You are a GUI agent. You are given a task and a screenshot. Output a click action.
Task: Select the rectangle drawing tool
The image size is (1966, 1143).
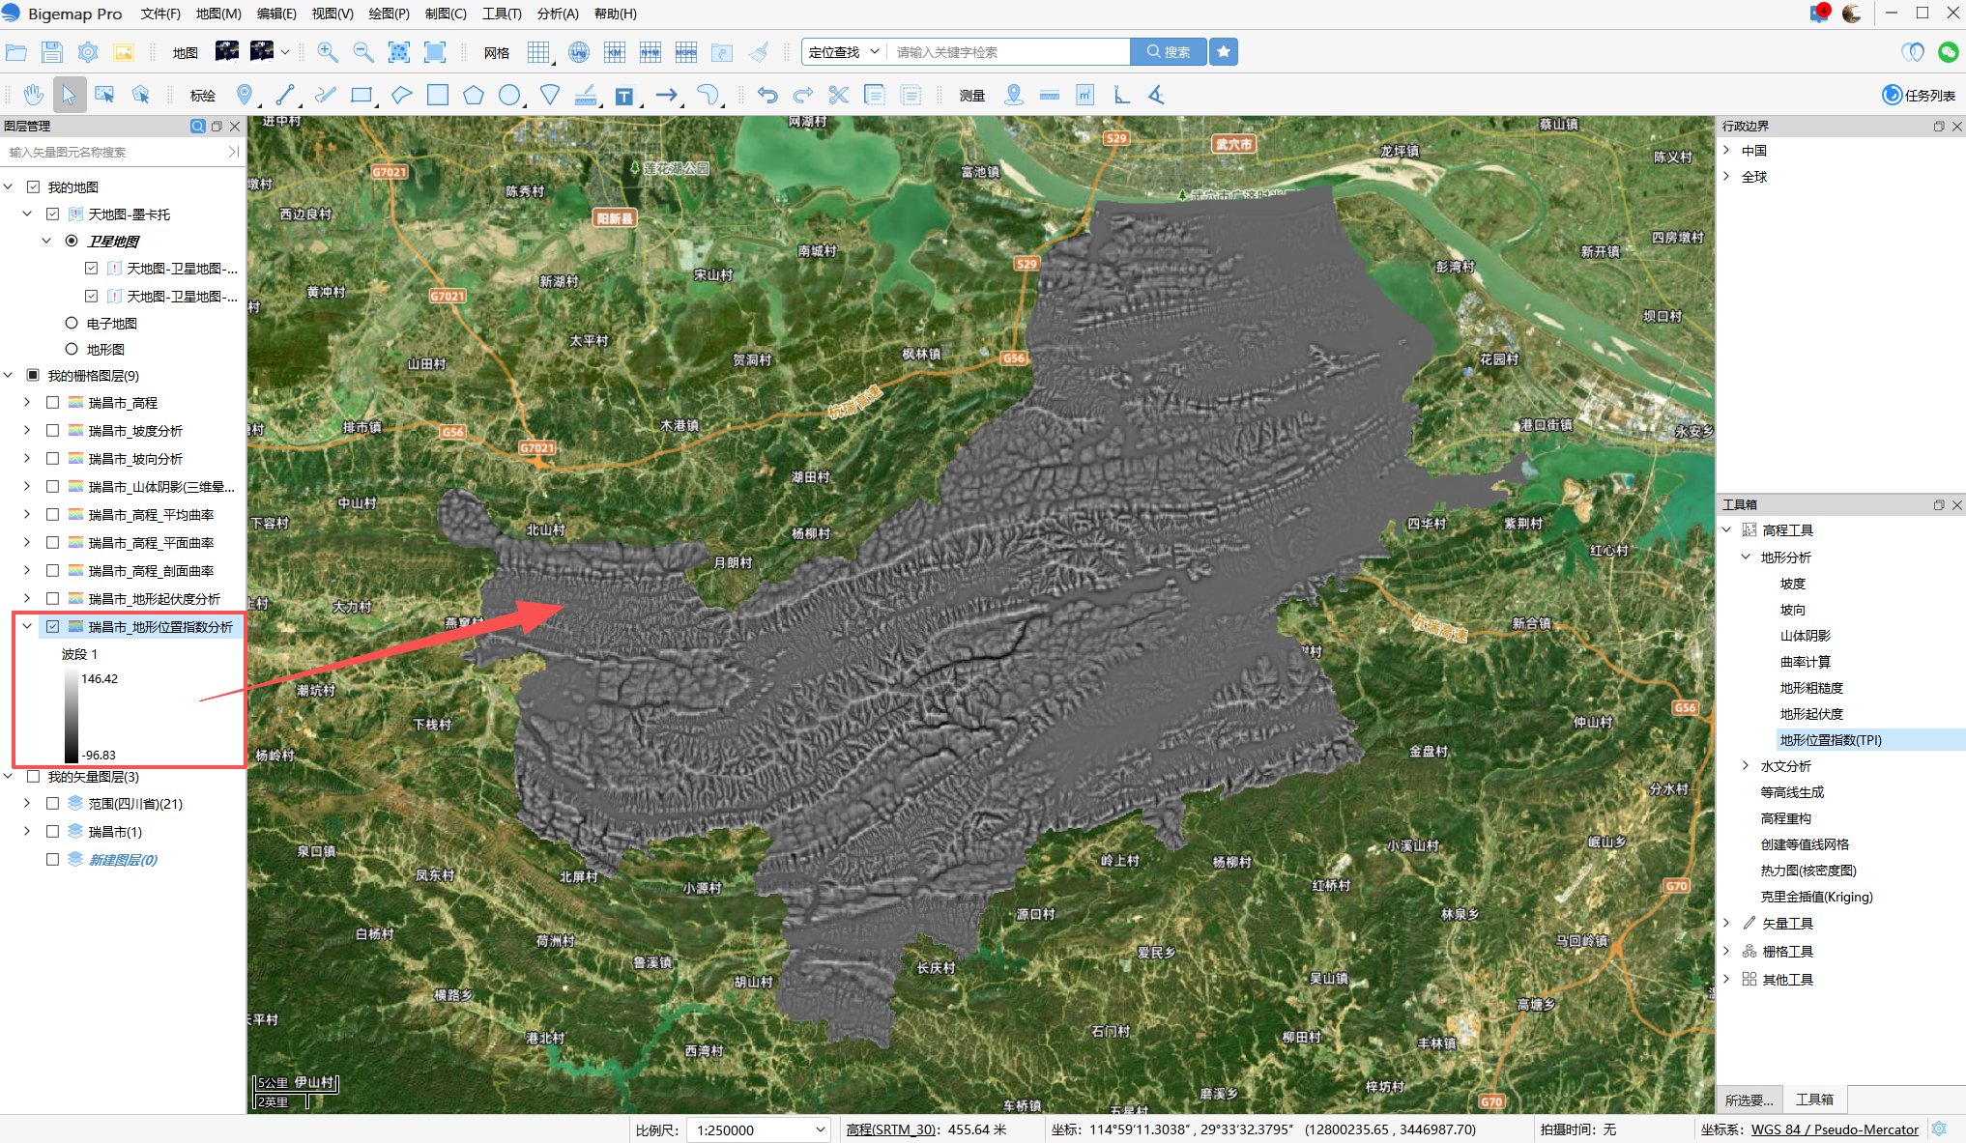[361, 95]
